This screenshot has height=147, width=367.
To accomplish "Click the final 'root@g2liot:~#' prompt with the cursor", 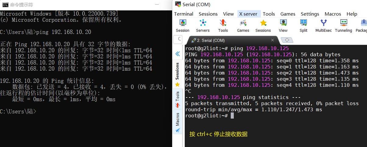I will tap(209, 116).
